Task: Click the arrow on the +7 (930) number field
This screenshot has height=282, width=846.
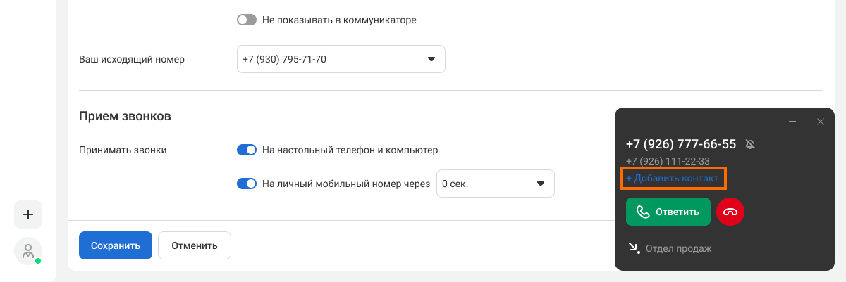Action: click(x=431, y=60)
